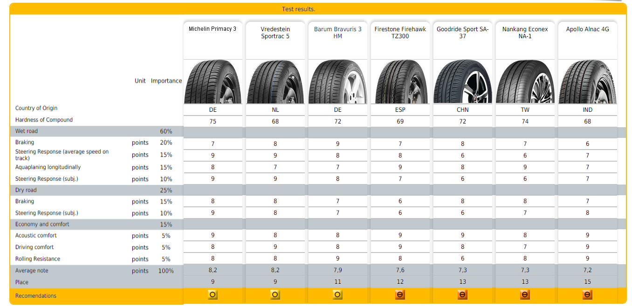Click the 'Wet road' section label

[27, 131]
